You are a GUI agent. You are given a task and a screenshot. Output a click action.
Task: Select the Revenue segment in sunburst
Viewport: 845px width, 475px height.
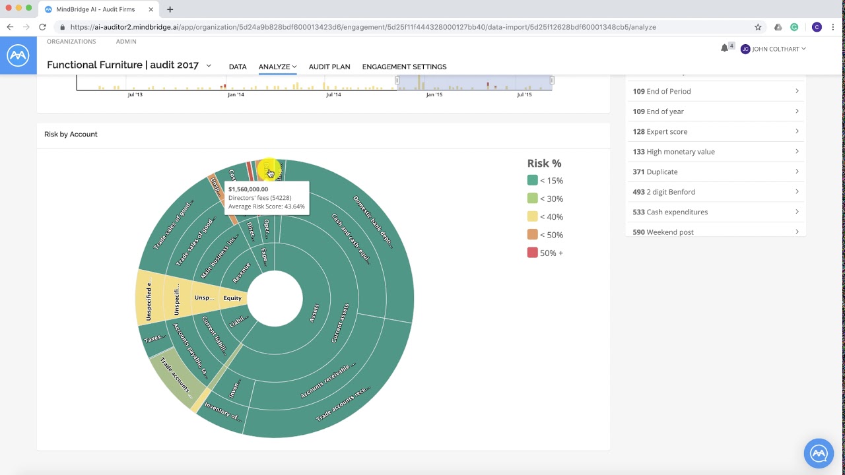[240, 274]
